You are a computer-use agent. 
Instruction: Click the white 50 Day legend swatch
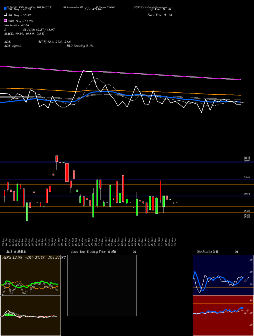[x=5, y=15]
